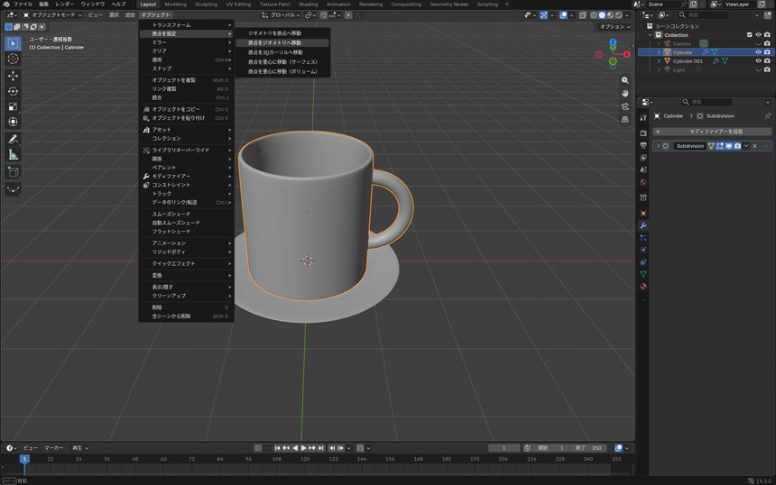Open the Material properties tab icon

[643, 287]
